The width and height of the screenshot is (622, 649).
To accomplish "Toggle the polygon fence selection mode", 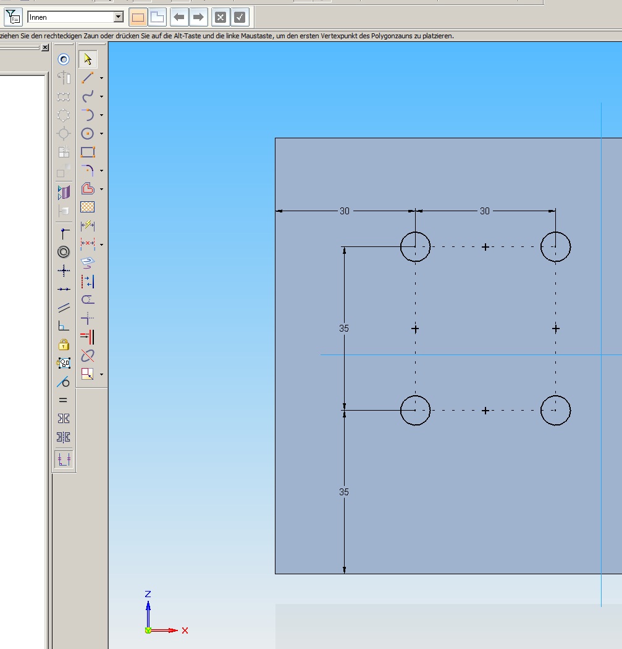I will pos(157,17).
